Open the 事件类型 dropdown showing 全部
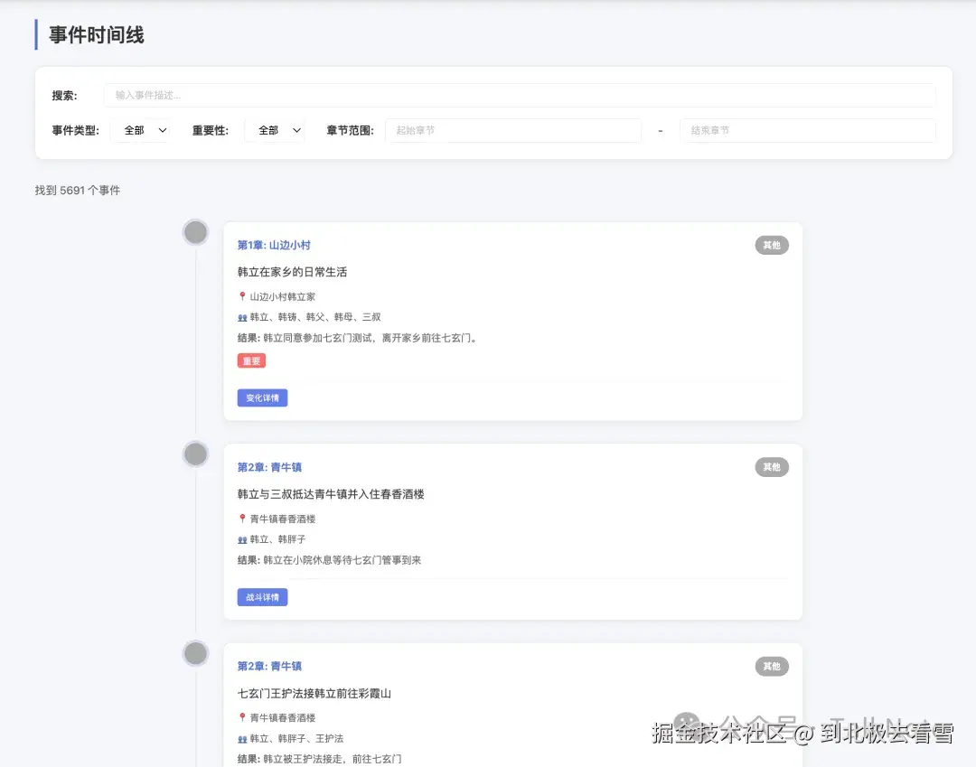Screen dimensions: 976x767 point(142,130)
